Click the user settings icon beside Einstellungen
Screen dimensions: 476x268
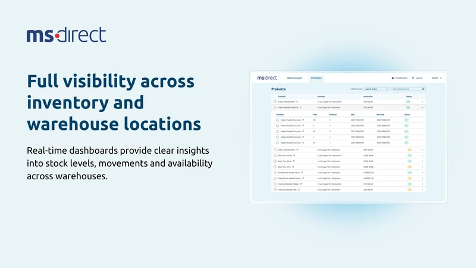(x=393, y=78)
